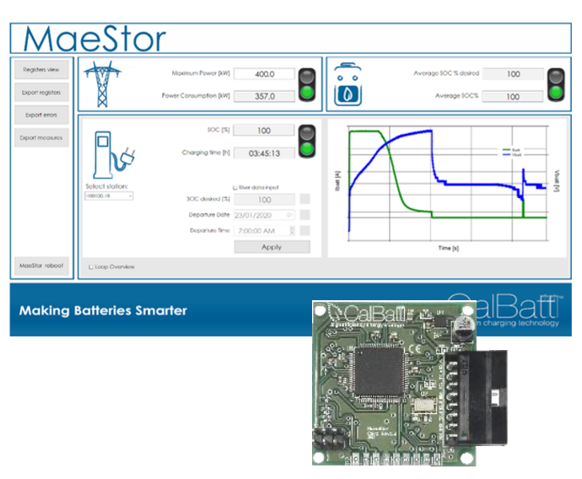Click the traffic light beside Maximum Power
This screenshot has width=582, height=479.
point(308,84)
